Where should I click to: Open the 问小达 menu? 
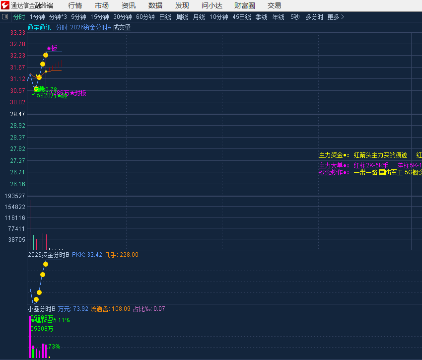pyautogui.click(x=212, y=5)
